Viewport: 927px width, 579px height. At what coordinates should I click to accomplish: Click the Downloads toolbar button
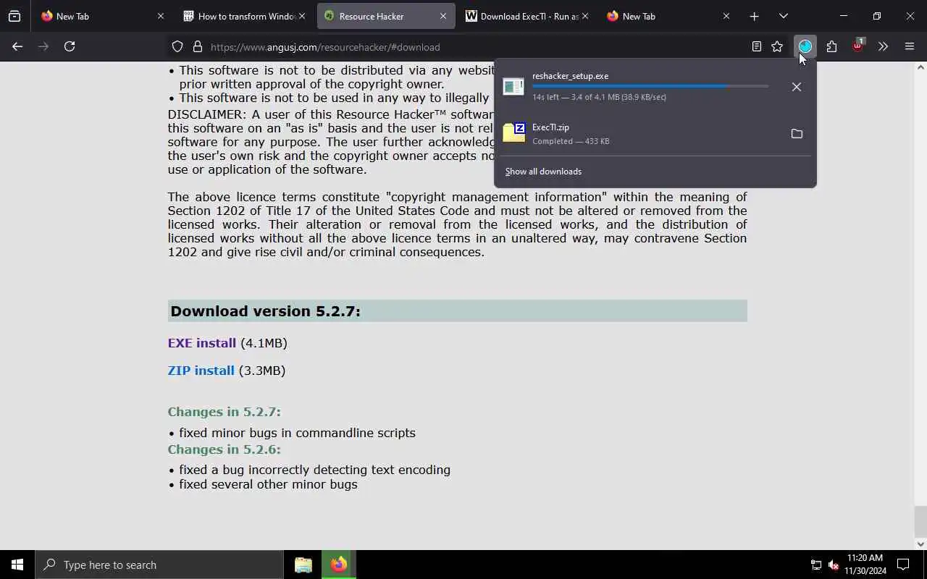click(x=805, y=46)
